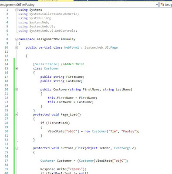This screenshot has width=172, height=174.
Task: Click the using System.Web.UI.WebControls line
Action: click(47, 31)
